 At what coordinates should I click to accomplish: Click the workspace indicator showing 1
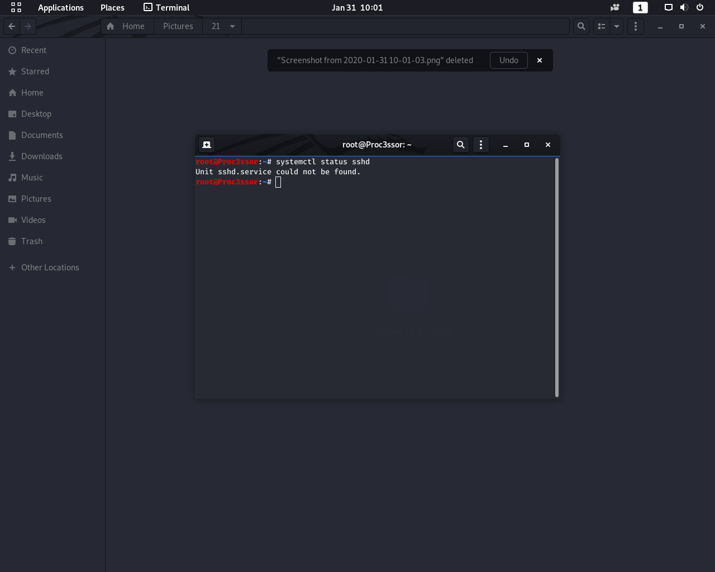click(640, 7)
